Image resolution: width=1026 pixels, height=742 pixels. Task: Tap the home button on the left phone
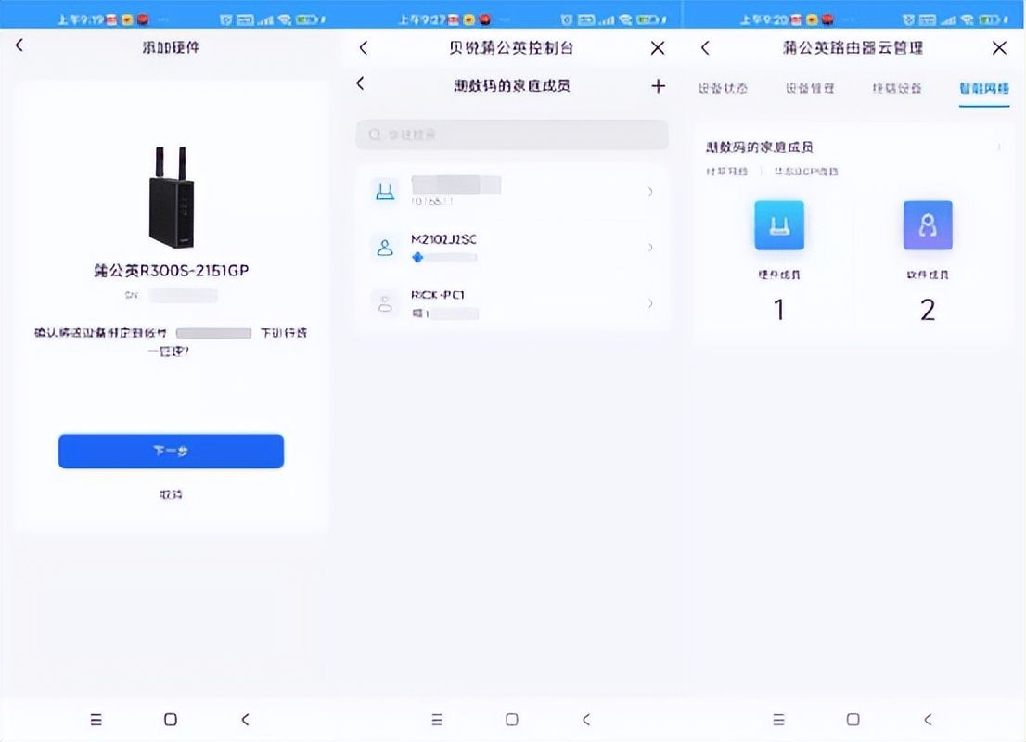[170, 720]
